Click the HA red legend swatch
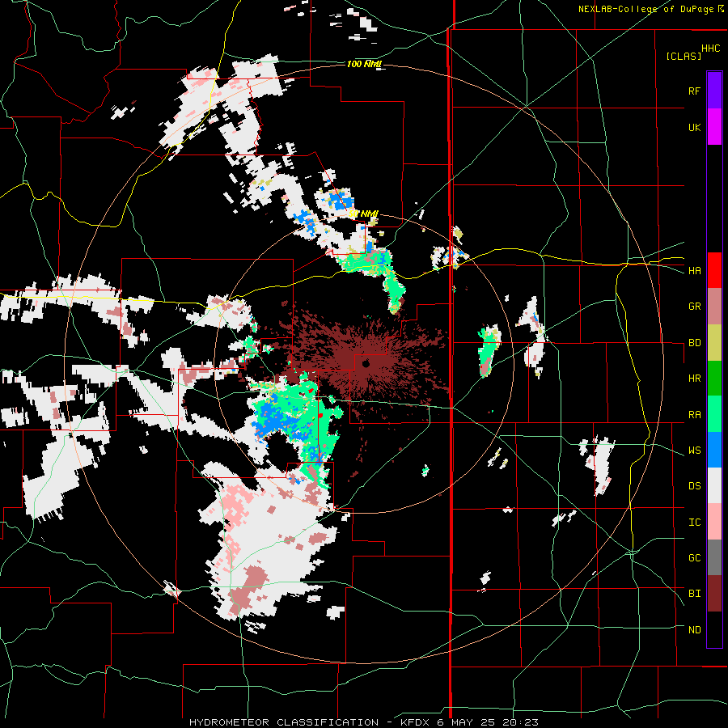This screenshot has width=728, height=728. (714, 270)
